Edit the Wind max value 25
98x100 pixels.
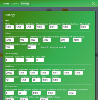(x=36, y=80)
